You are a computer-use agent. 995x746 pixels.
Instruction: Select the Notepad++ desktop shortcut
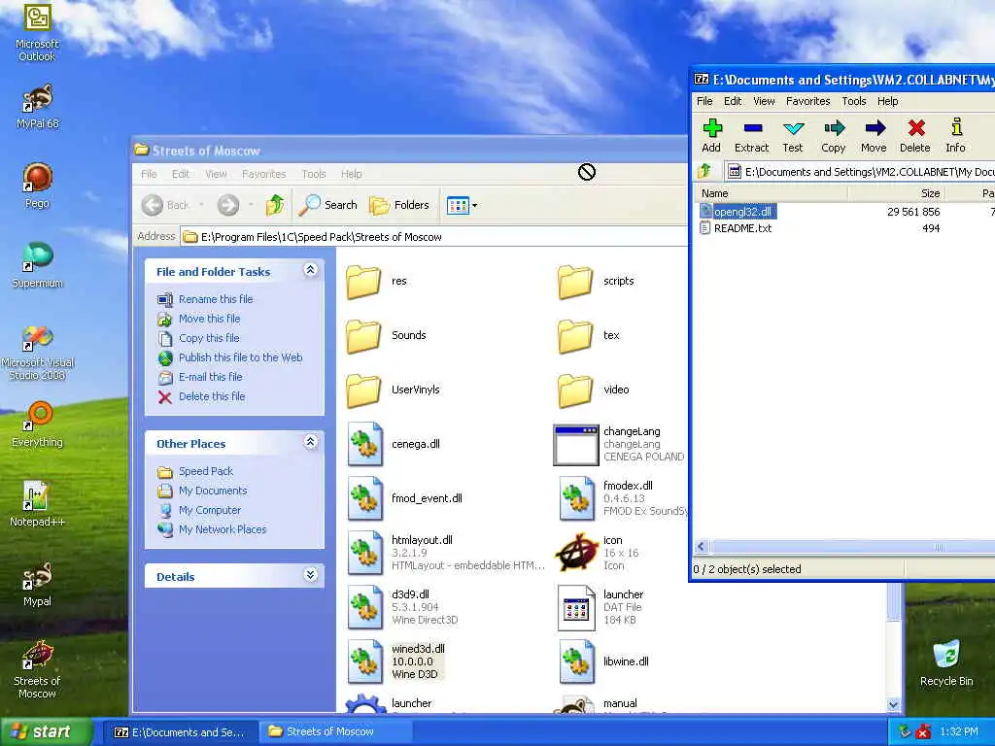pyautogui.click(x=37, y=504)
